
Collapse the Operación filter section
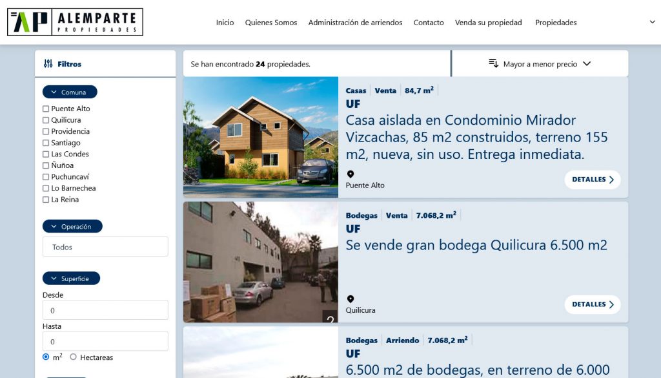[72, 227]
